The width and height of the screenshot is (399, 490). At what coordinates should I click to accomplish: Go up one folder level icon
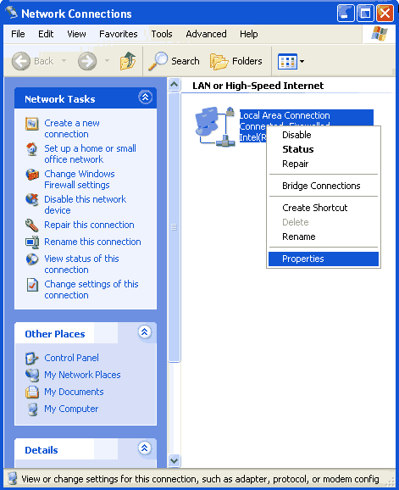pos(128,61)
